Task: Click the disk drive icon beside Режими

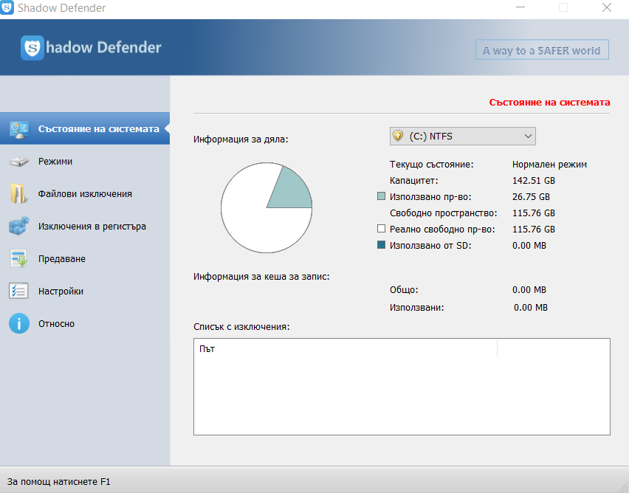Action: pos(19,162)
